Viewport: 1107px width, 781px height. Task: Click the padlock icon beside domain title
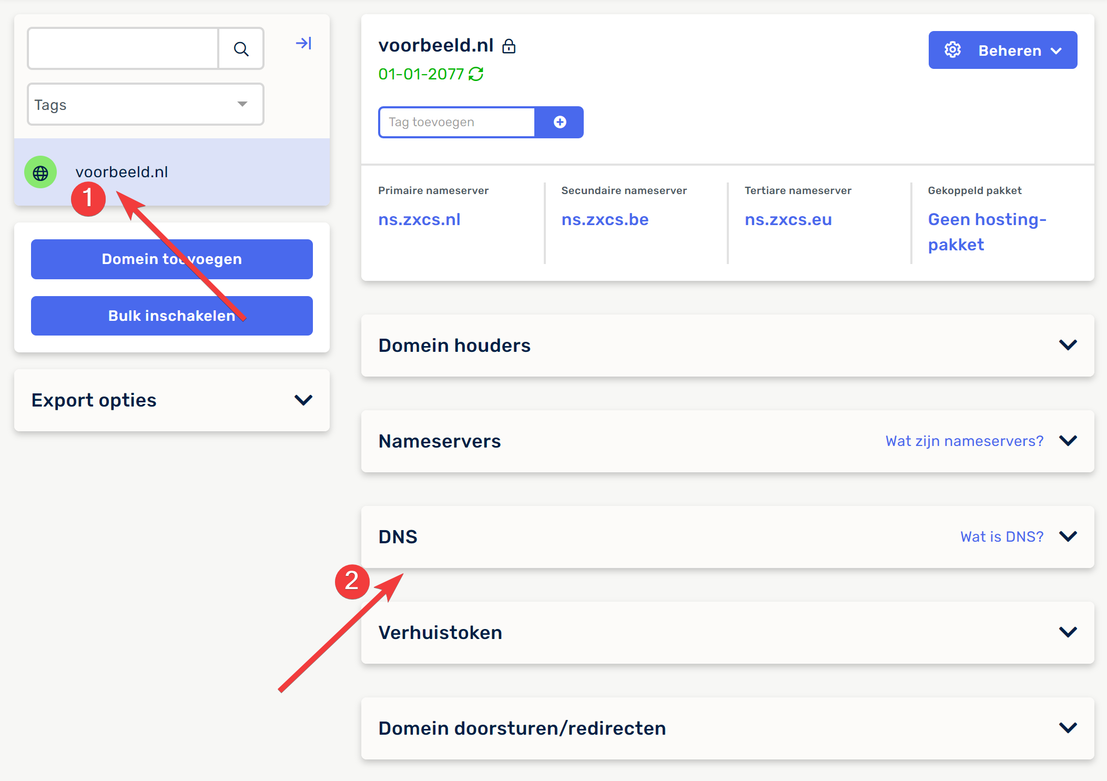click(x=509, y=46)
